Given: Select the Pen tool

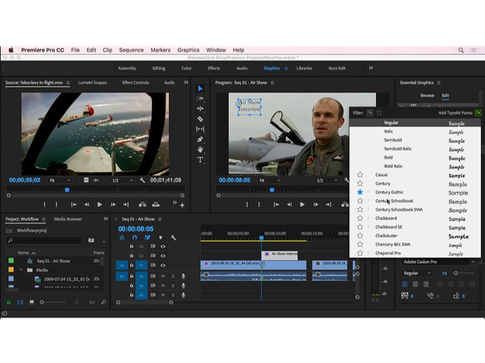Looking at the screenshot, I should (200, 140).
